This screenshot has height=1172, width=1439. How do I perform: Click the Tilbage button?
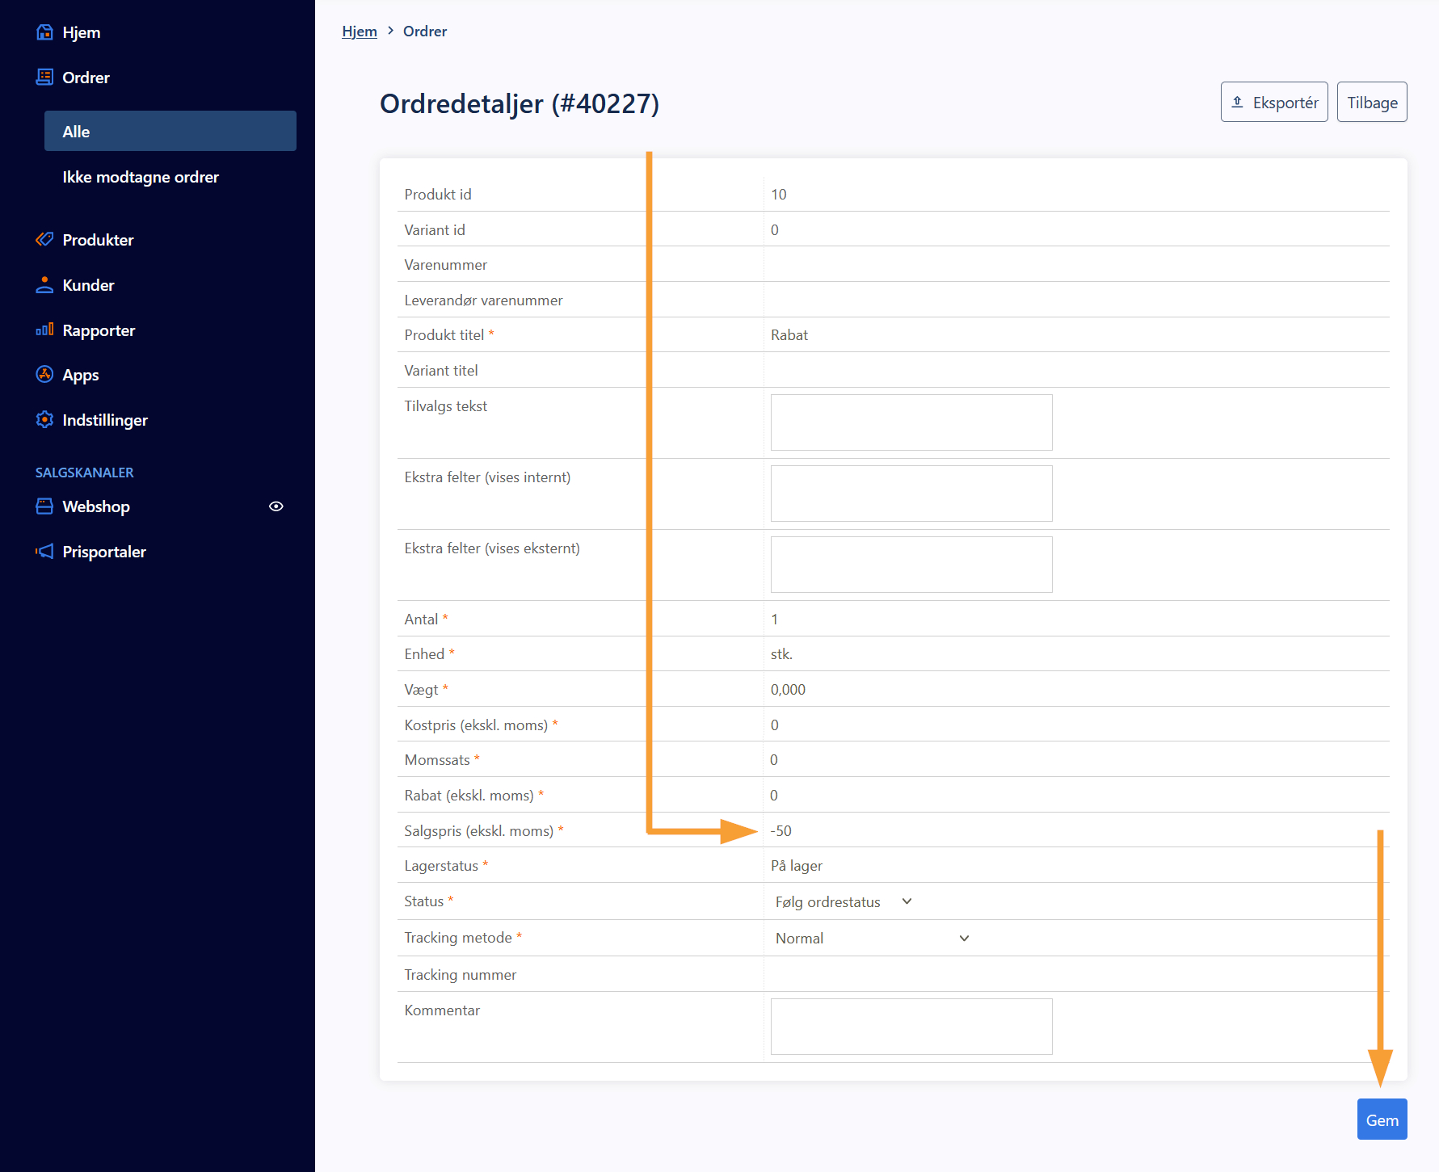[1372, 102]
